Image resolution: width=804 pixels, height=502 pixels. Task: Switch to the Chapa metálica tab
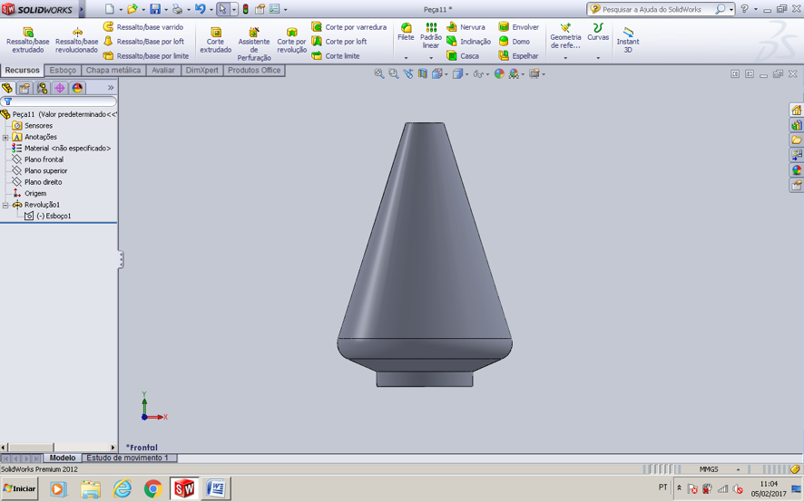(113, 70)
